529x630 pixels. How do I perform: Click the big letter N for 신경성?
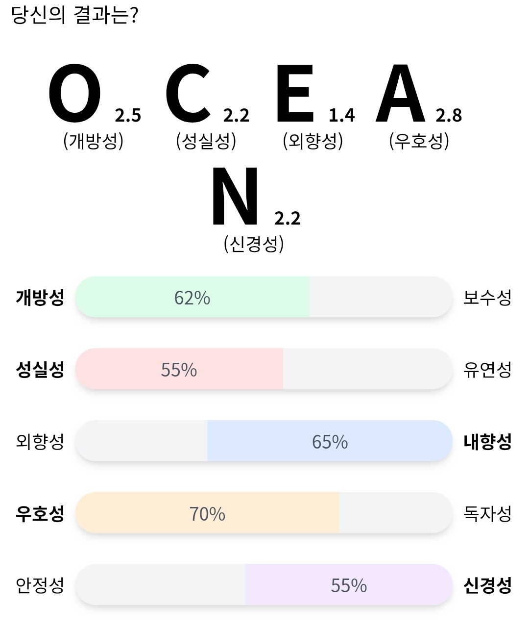click(235, 196)
